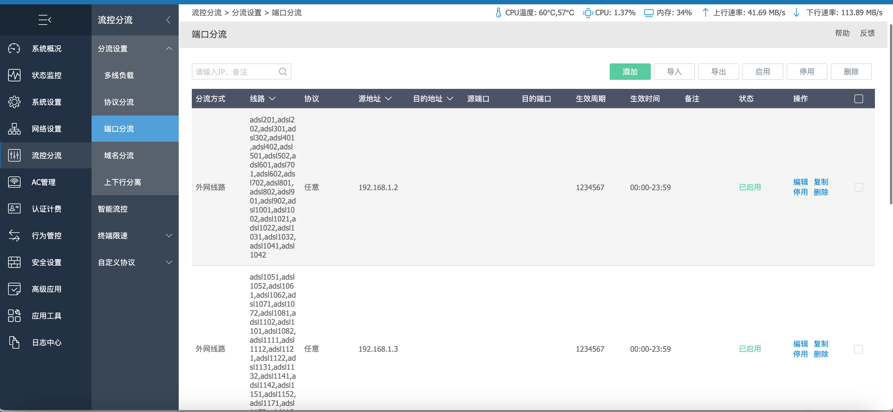Open 系统概况 dashboard icon
893x412 pixels.
click(14, 48)
